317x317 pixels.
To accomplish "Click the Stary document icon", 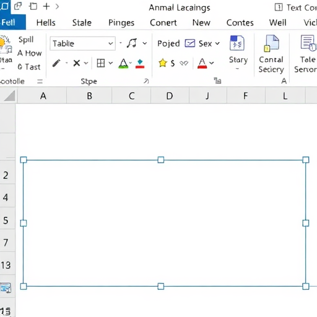I will [237, 43].
